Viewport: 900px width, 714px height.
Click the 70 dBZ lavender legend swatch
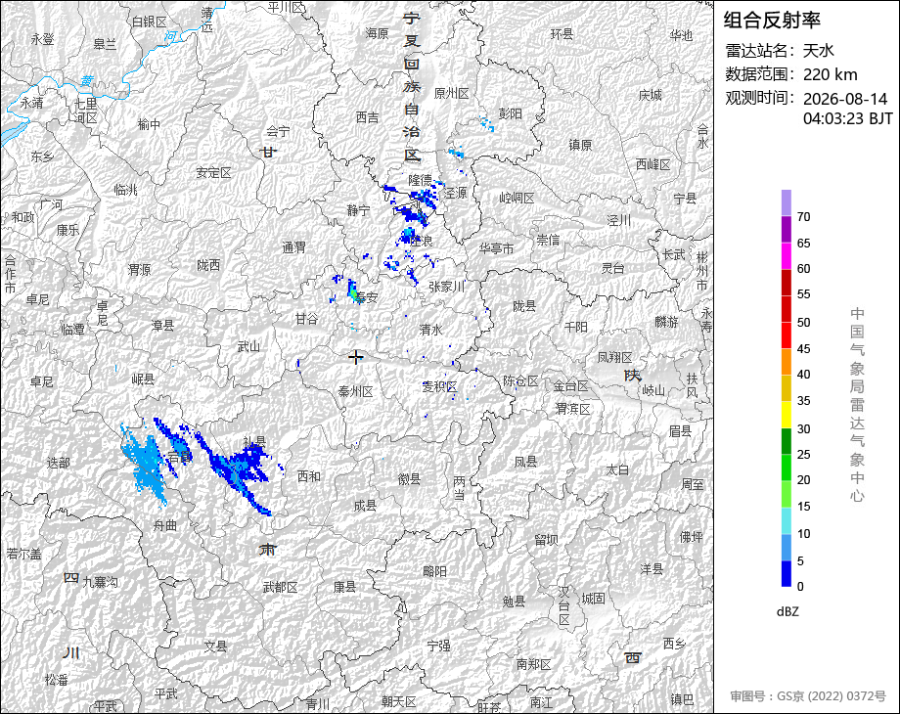(x=787, y=202)
